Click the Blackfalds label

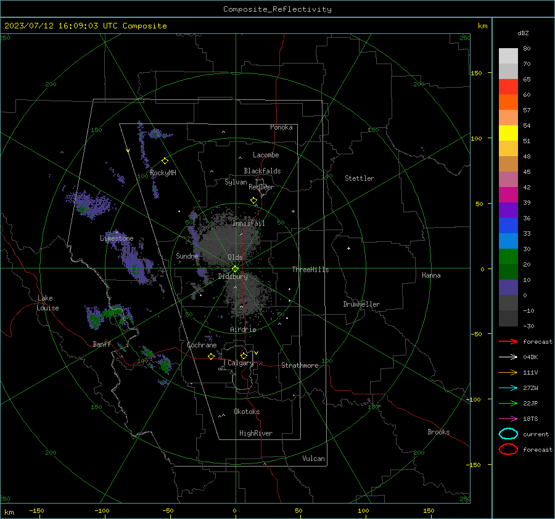pos(262,171)
